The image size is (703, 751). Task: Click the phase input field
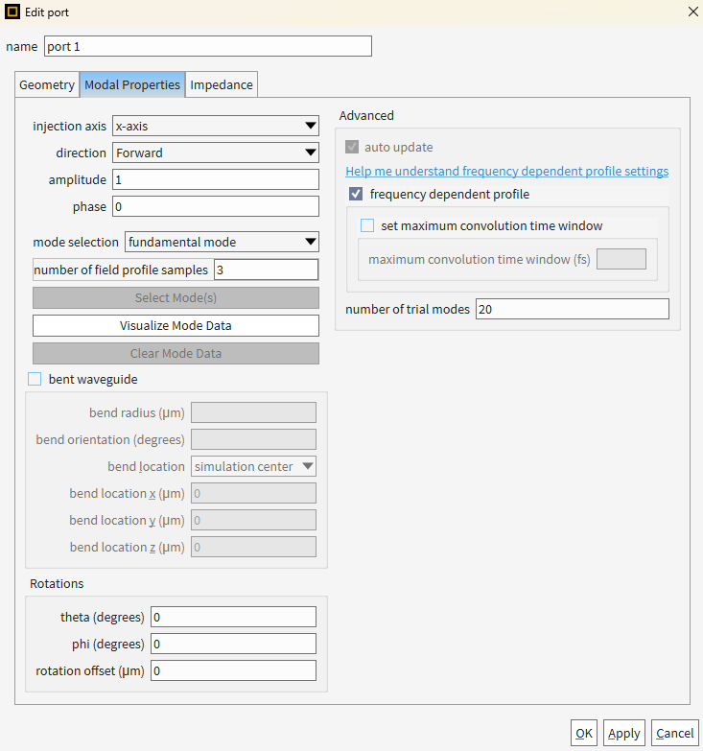pyautogui.click(x=216, y=206)
